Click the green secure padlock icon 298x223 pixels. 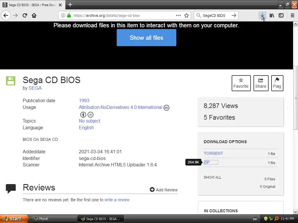[69, 16]
